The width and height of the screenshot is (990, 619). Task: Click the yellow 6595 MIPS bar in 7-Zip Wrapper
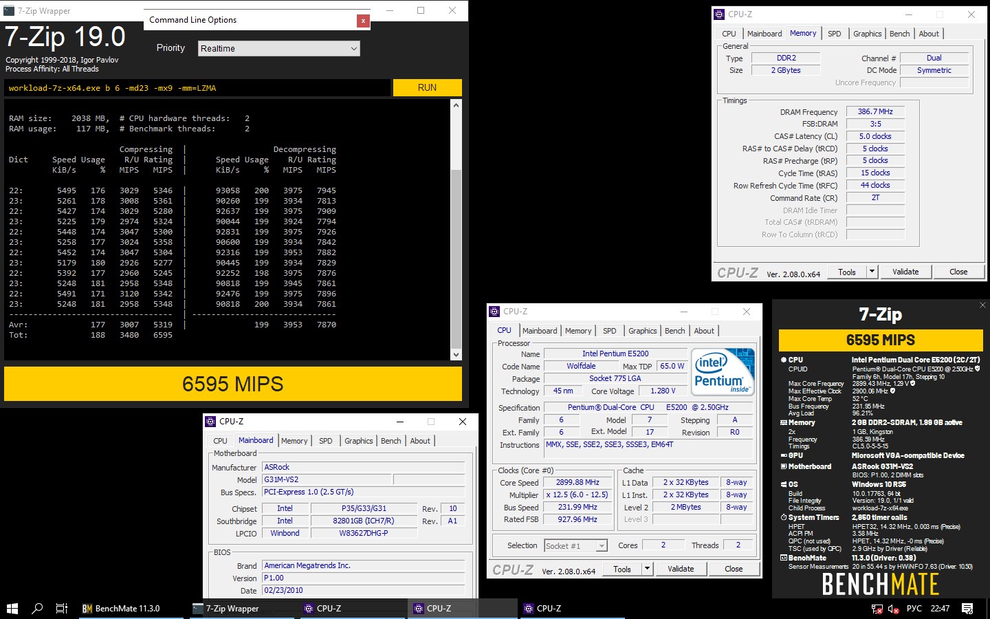[233, 384]
